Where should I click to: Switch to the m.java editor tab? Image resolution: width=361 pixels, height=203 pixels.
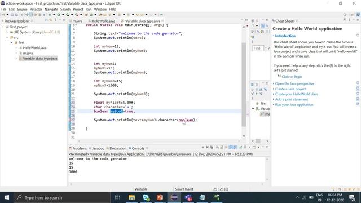click(77, 21)
